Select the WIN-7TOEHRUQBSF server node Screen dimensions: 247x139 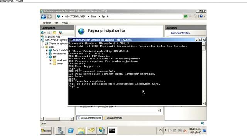click(x=55, y=40)
